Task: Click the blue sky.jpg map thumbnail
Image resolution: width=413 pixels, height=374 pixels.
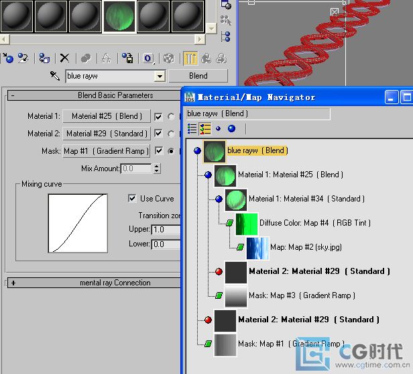Action: 257,248
